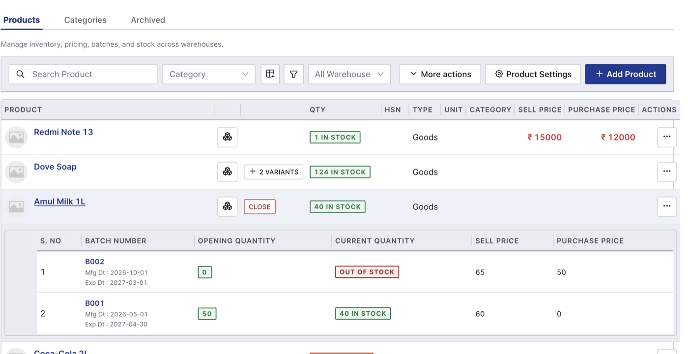Expand the More actions menu
The width and height of the screenshot is (688, 354).
click(x=440, y=74)
